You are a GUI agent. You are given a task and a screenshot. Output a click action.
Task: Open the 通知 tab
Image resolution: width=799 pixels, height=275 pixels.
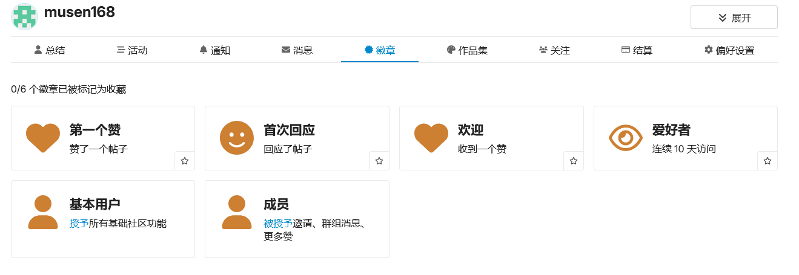coord(214,50)
